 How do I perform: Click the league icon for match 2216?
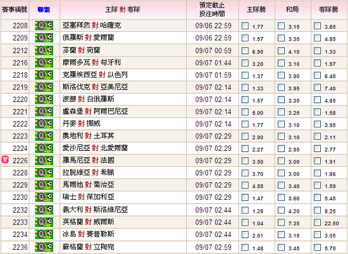tap(44, 62)
